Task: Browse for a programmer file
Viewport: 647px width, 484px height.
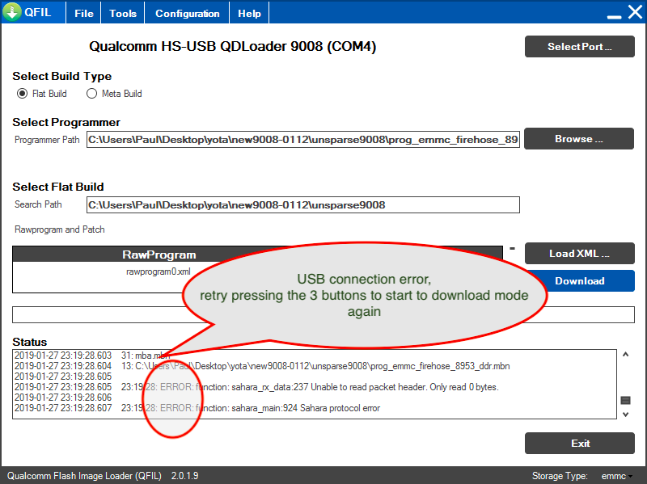Action: tap(579, 138)
